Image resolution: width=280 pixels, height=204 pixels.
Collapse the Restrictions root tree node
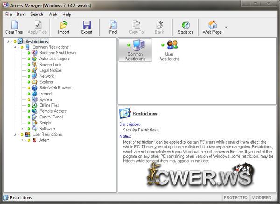point(8,41)
